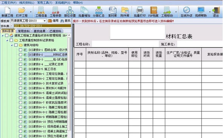Viewport: 223px width, 138px height.
Task: Open the 帮助(H) menu
Action: tap(78, 3)
